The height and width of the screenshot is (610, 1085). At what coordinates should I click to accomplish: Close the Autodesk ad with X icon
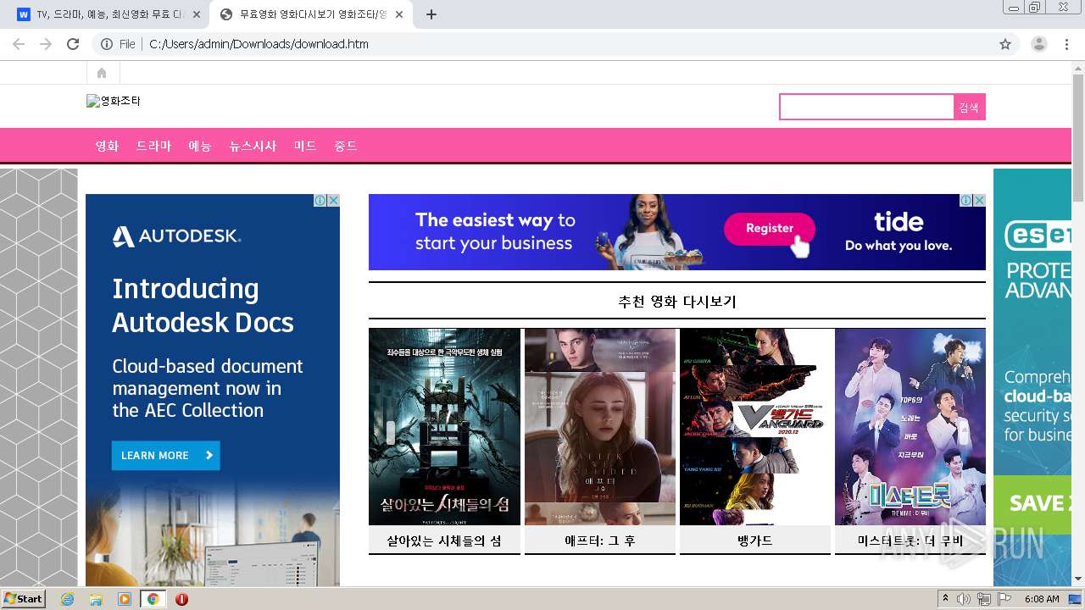point(333,201)
